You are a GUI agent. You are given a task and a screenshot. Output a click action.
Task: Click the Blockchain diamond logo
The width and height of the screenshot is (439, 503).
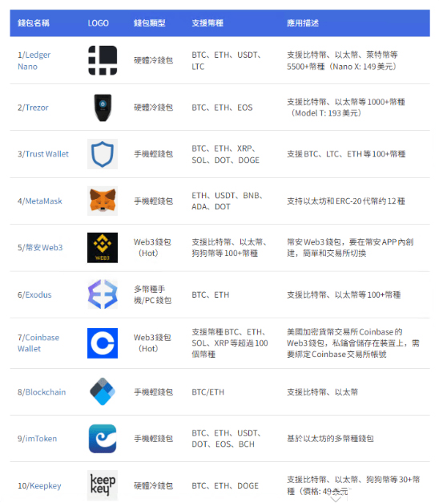click(x=103, y=391)
